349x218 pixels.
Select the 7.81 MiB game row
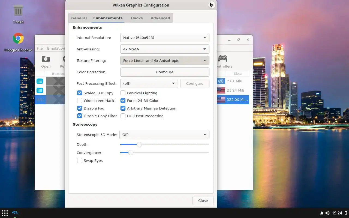(x=233, y=81)
